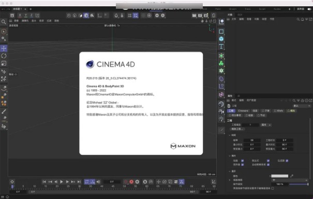Toggle the Y axis lock
The width and height of the screenshot is (313, 199).
coord(26,16)
